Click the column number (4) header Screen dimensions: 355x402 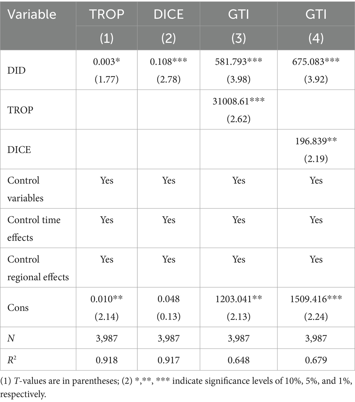[315, 38]
